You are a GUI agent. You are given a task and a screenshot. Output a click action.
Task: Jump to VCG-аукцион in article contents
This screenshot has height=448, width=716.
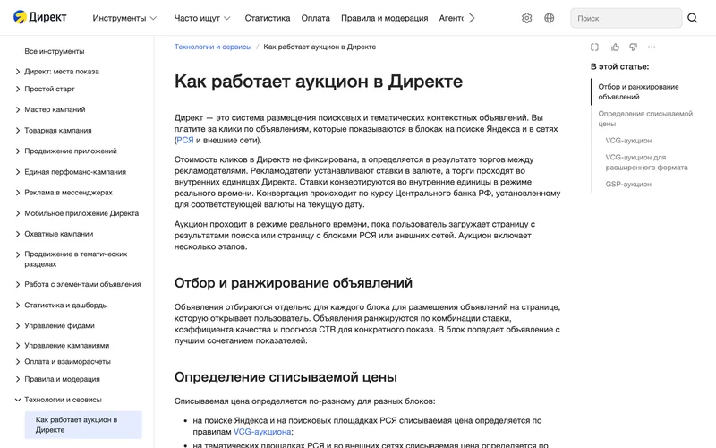coord(628,141)
